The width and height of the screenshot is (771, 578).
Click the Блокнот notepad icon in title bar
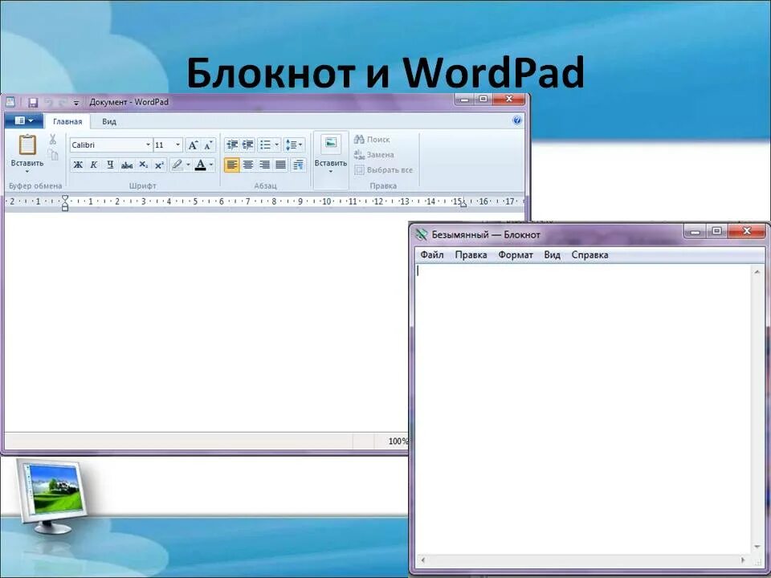point(422,234)
